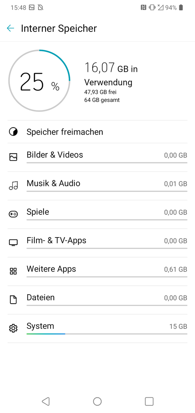Screen dimensions: 195x413
Task: Tap the Film- & TV-Apps screen icon
Action: point(13,243)
